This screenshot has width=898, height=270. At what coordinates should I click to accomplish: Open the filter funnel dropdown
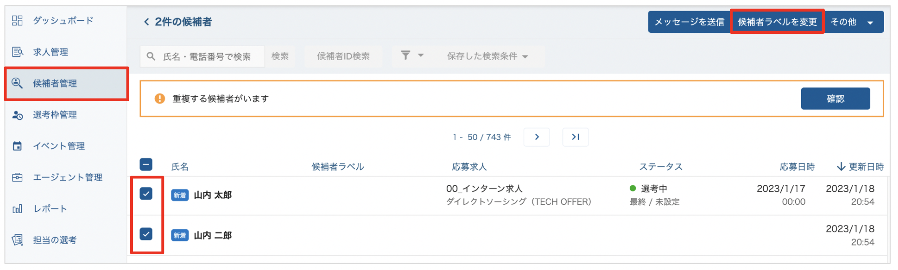click(411, 56)
